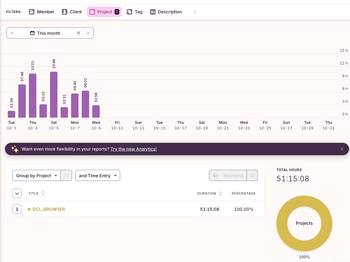Click the Projects donut chart ring
350x262 pixels.
tap(282, 224)
